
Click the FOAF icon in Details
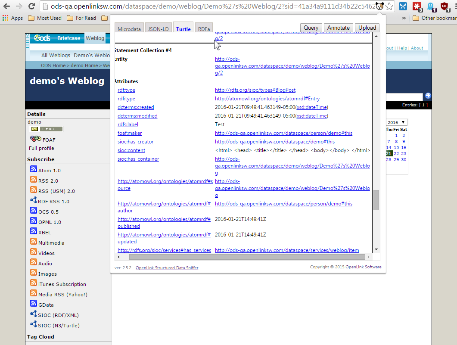point(35,139)
